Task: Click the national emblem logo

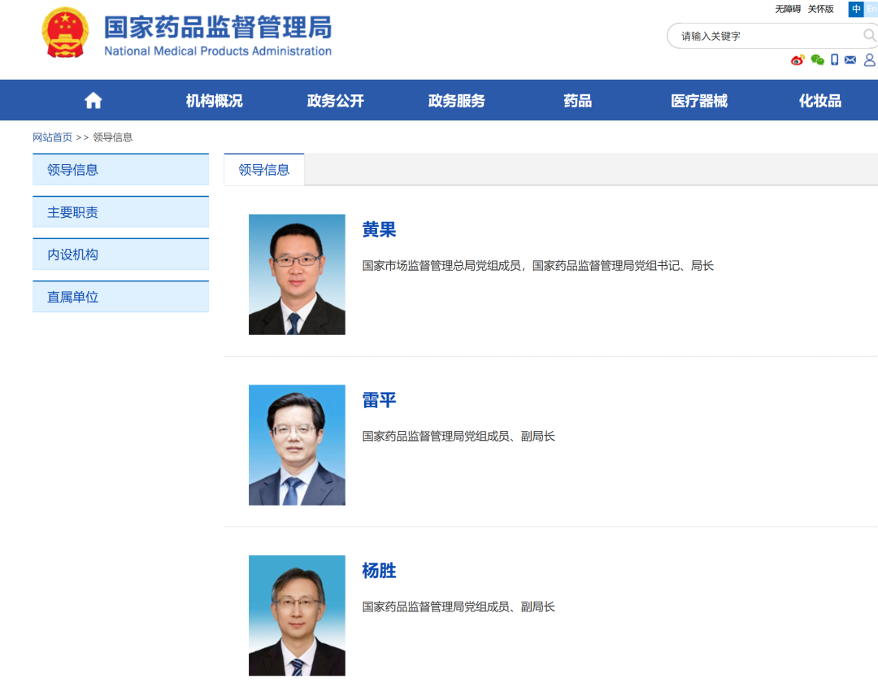Action: click(x=65, y=34)
